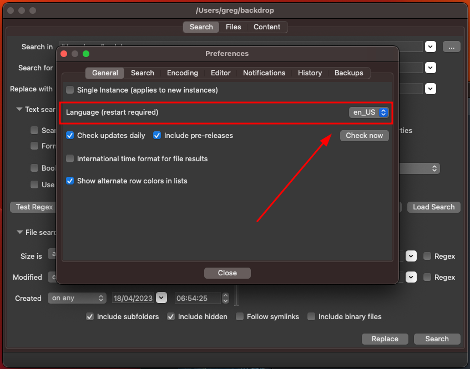Collapse the Text search section triangle
This screenshot has width=470, height=369.
[19, 109]
